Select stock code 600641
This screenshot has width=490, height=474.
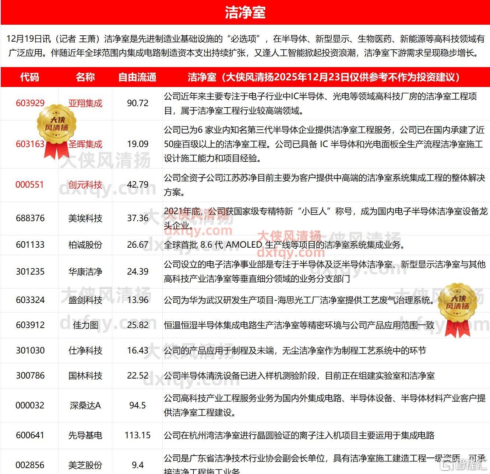coord(30,435)
